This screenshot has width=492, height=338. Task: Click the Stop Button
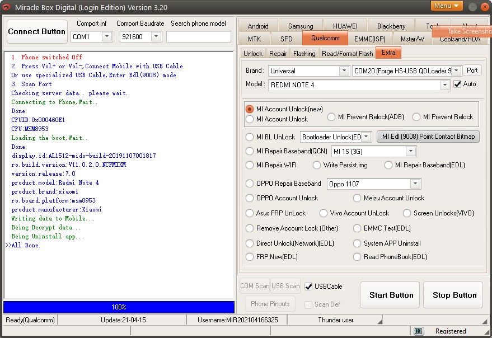point(453,295)
